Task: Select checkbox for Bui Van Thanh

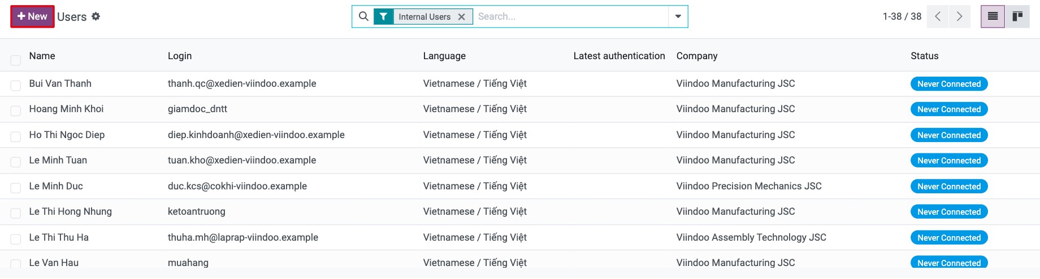Action: tap(16, 85)
